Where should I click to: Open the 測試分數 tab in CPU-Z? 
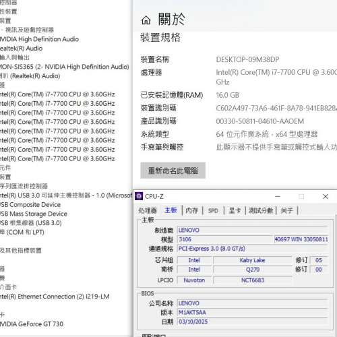[x=261, y=210]
